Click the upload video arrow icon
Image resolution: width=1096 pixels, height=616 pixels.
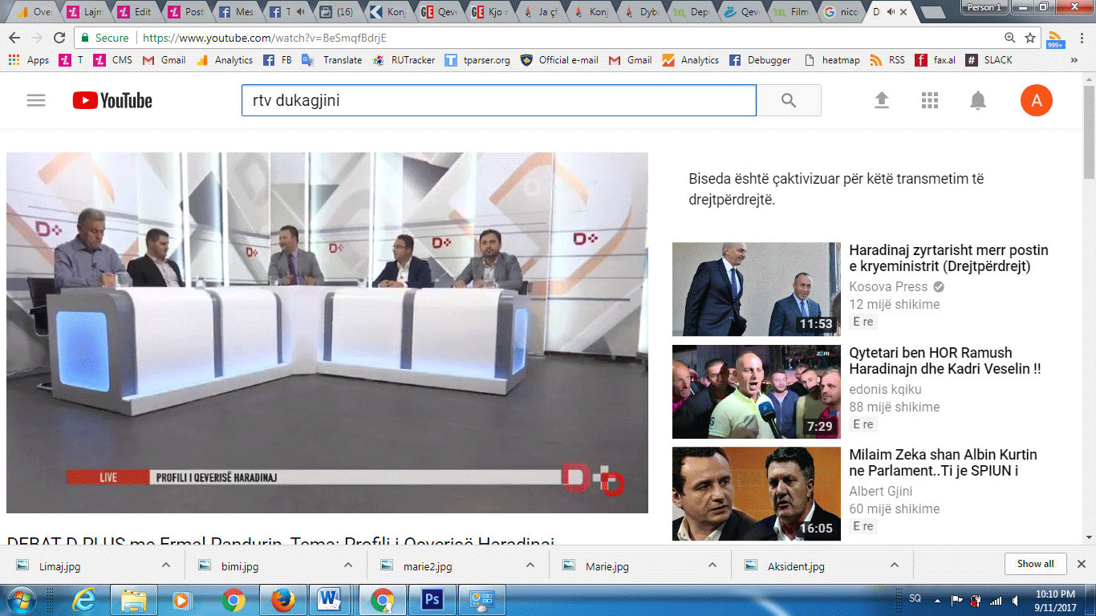pos(882,100)
